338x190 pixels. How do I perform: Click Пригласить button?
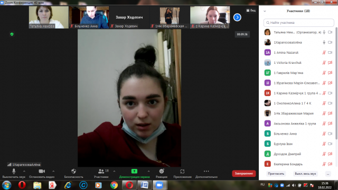tap(276, 174)
